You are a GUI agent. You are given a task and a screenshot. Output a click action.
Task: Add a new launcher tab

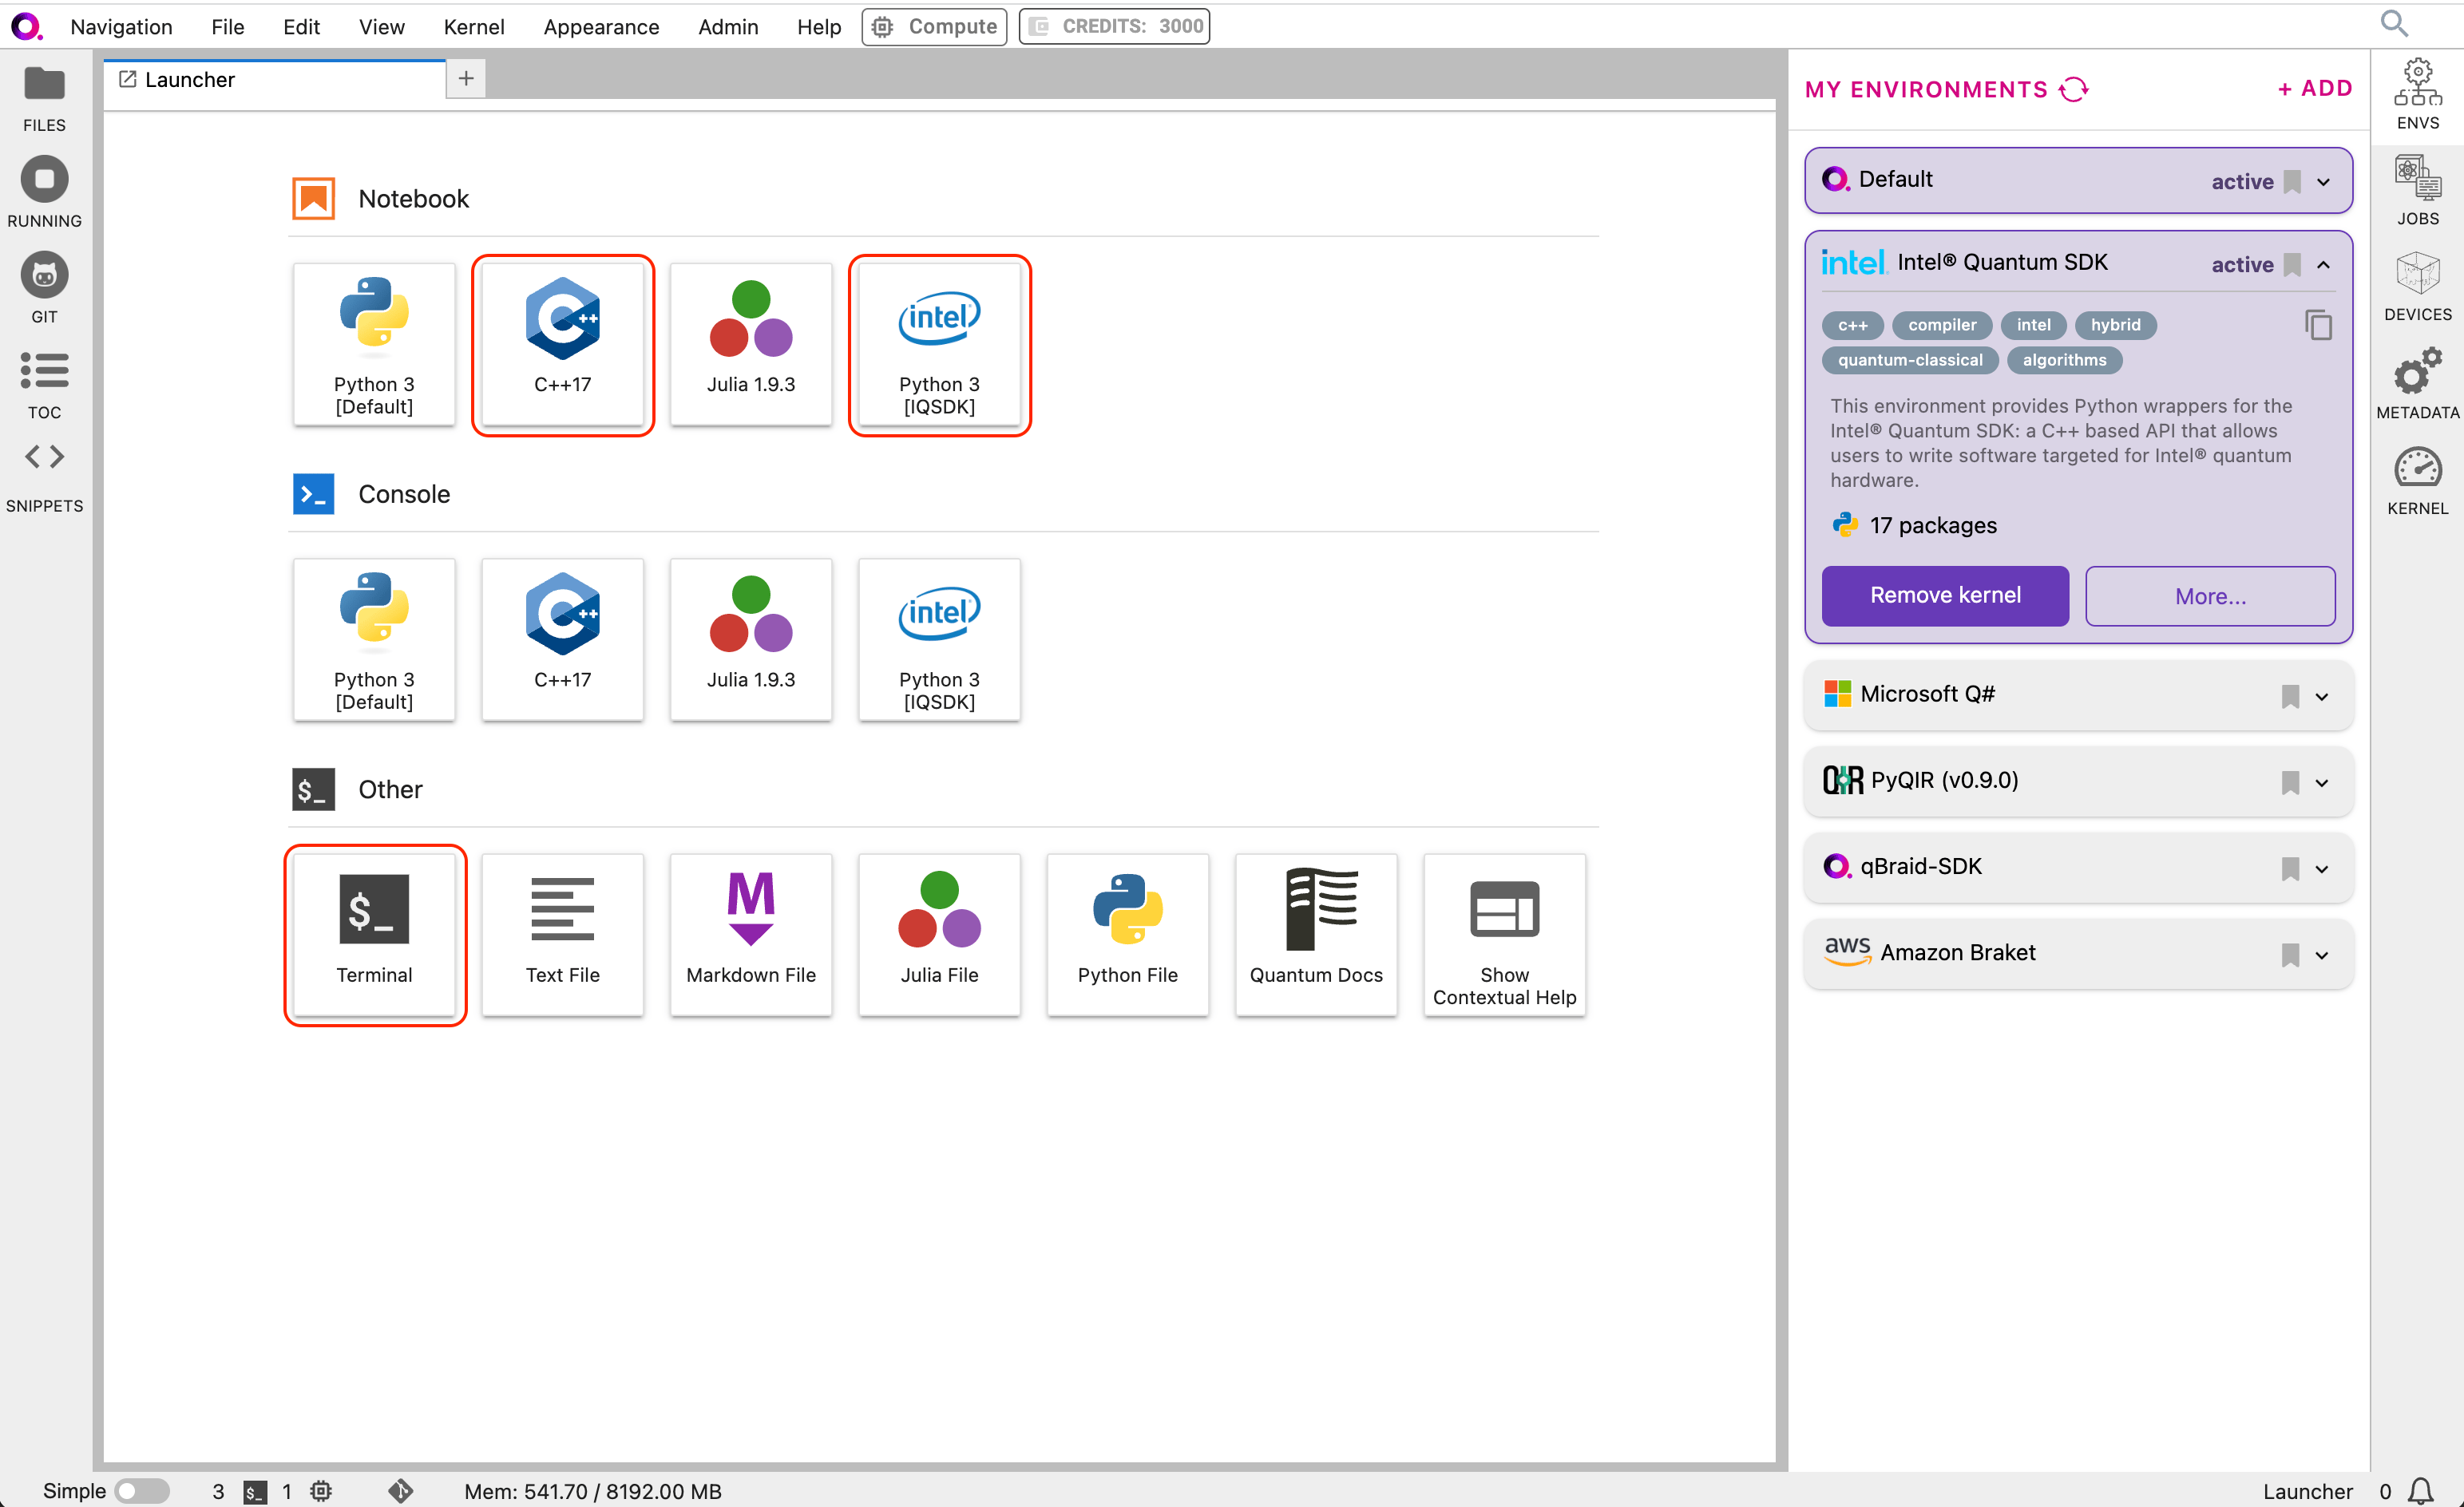click(x=466, y=78)
